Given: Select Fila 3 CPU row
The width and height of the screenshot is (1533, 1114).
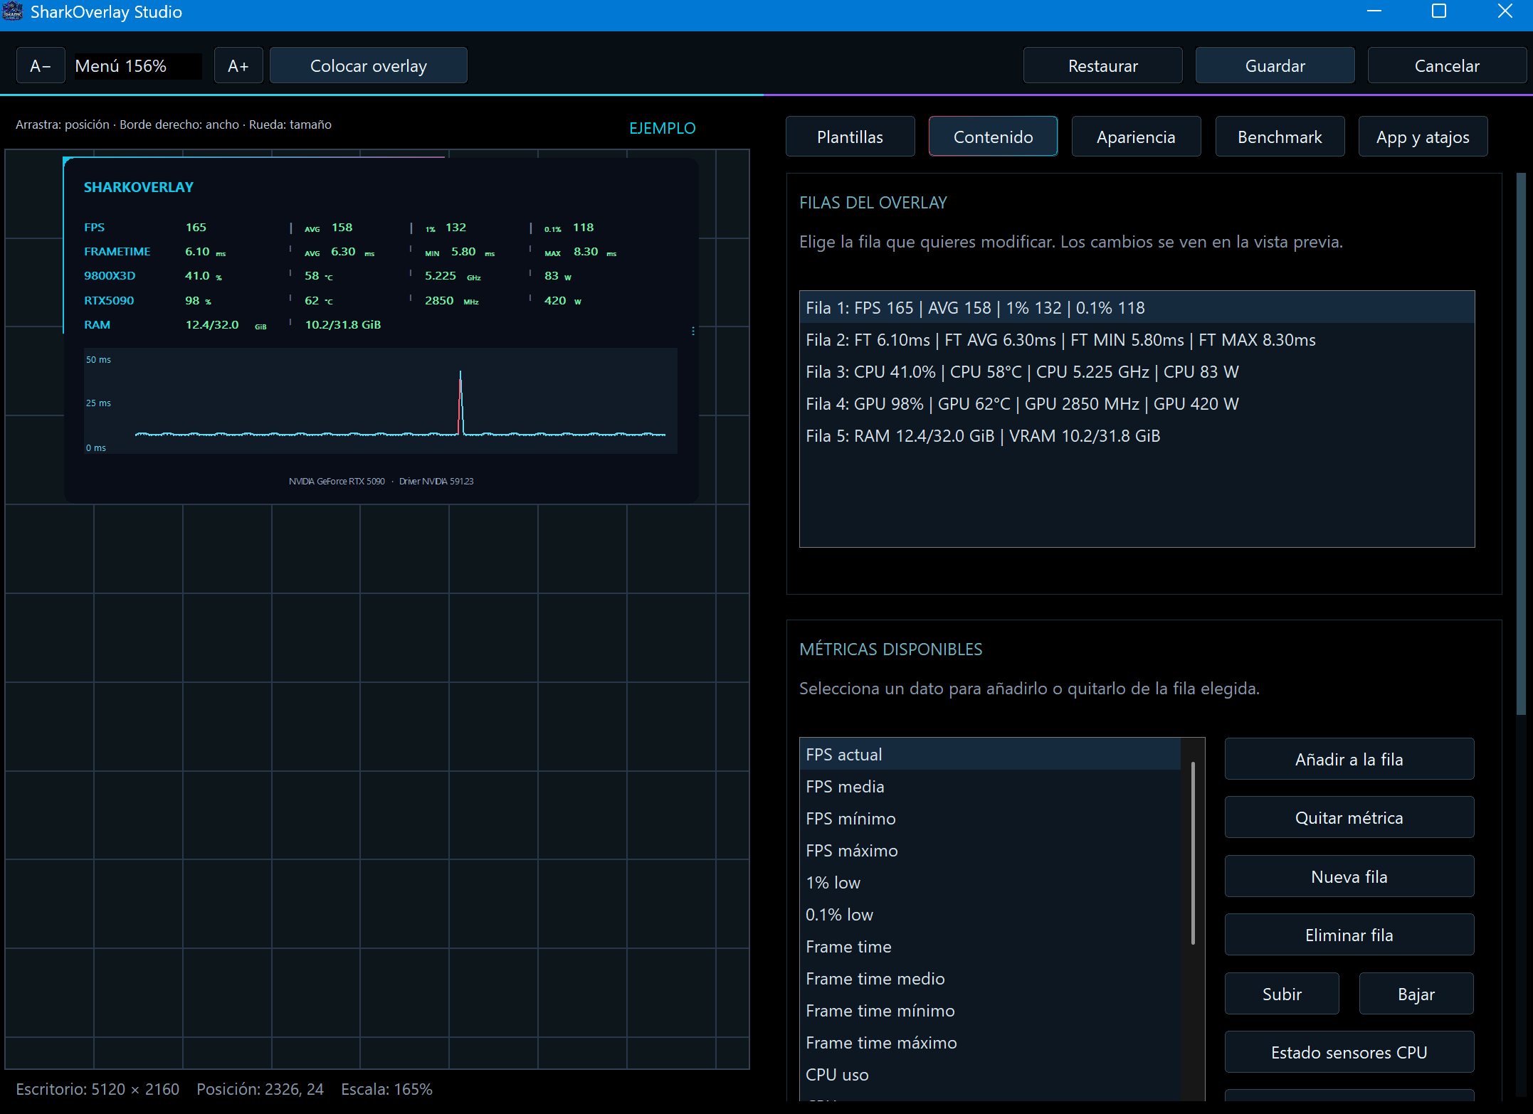Looking at the screenshot, I should click(1137, 371).
